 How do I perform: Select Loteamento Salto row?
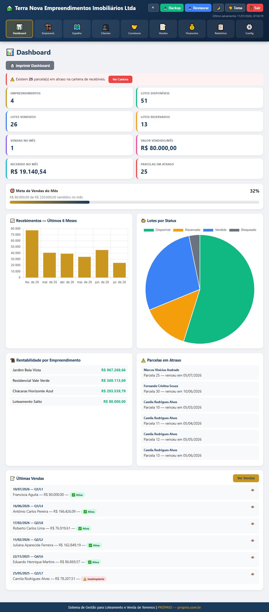click(69, 402)
